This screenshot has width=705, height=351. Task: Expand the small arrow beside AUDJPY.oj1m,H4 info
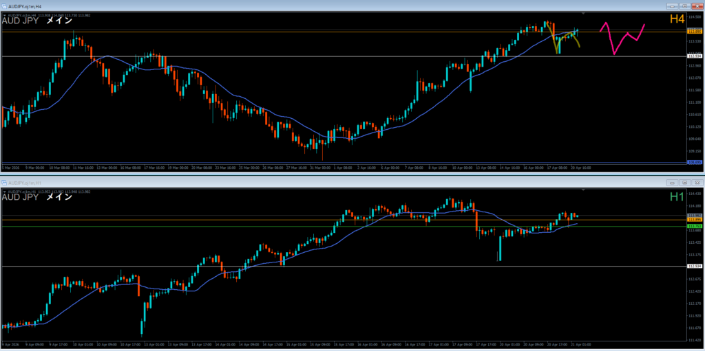[x=4, y=14]
